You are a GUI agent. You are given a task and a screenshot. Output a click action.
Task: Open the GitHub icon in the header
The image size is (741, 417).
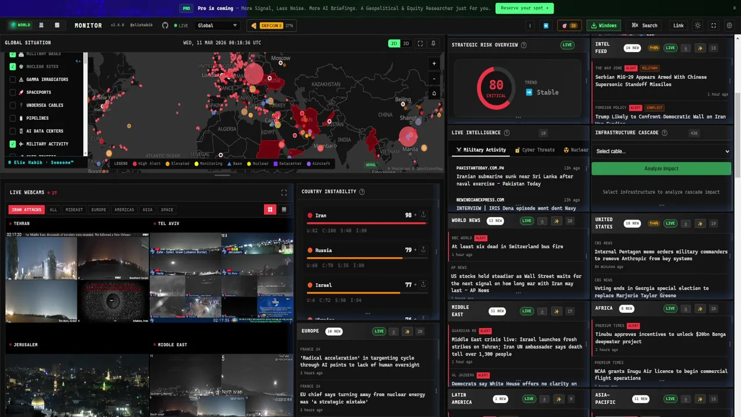(x=165, y=25)
